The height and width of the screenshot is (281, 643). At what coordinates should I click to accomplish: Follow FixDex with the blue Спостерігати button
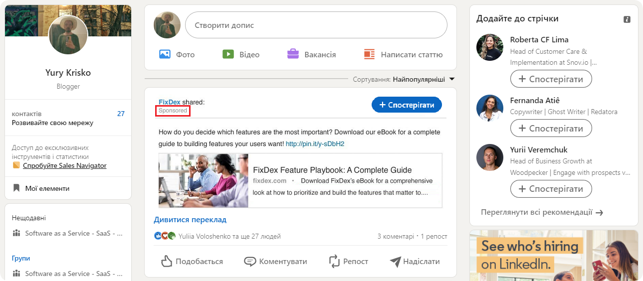pos(407,105)
